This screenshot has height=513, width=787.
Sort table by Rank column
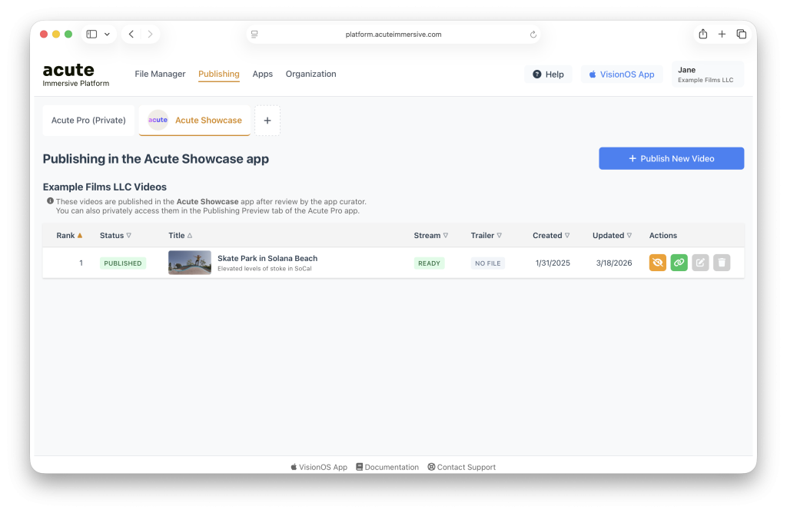click(69, 236)
